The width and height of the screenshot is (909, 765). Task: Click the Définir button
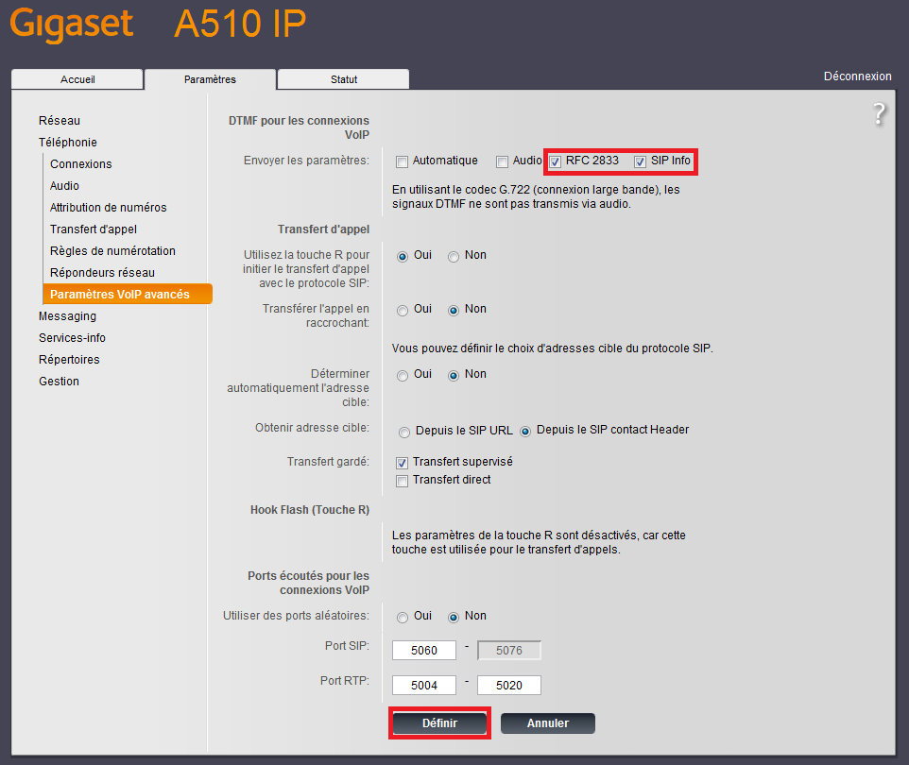(x=440, y=723)
